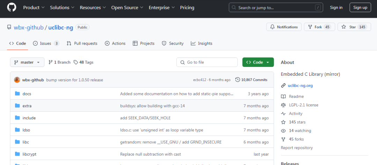Open the commit history clock icon
Image resolution: width=377 pixels, height=165 pixels.
[x=238, y=80]
